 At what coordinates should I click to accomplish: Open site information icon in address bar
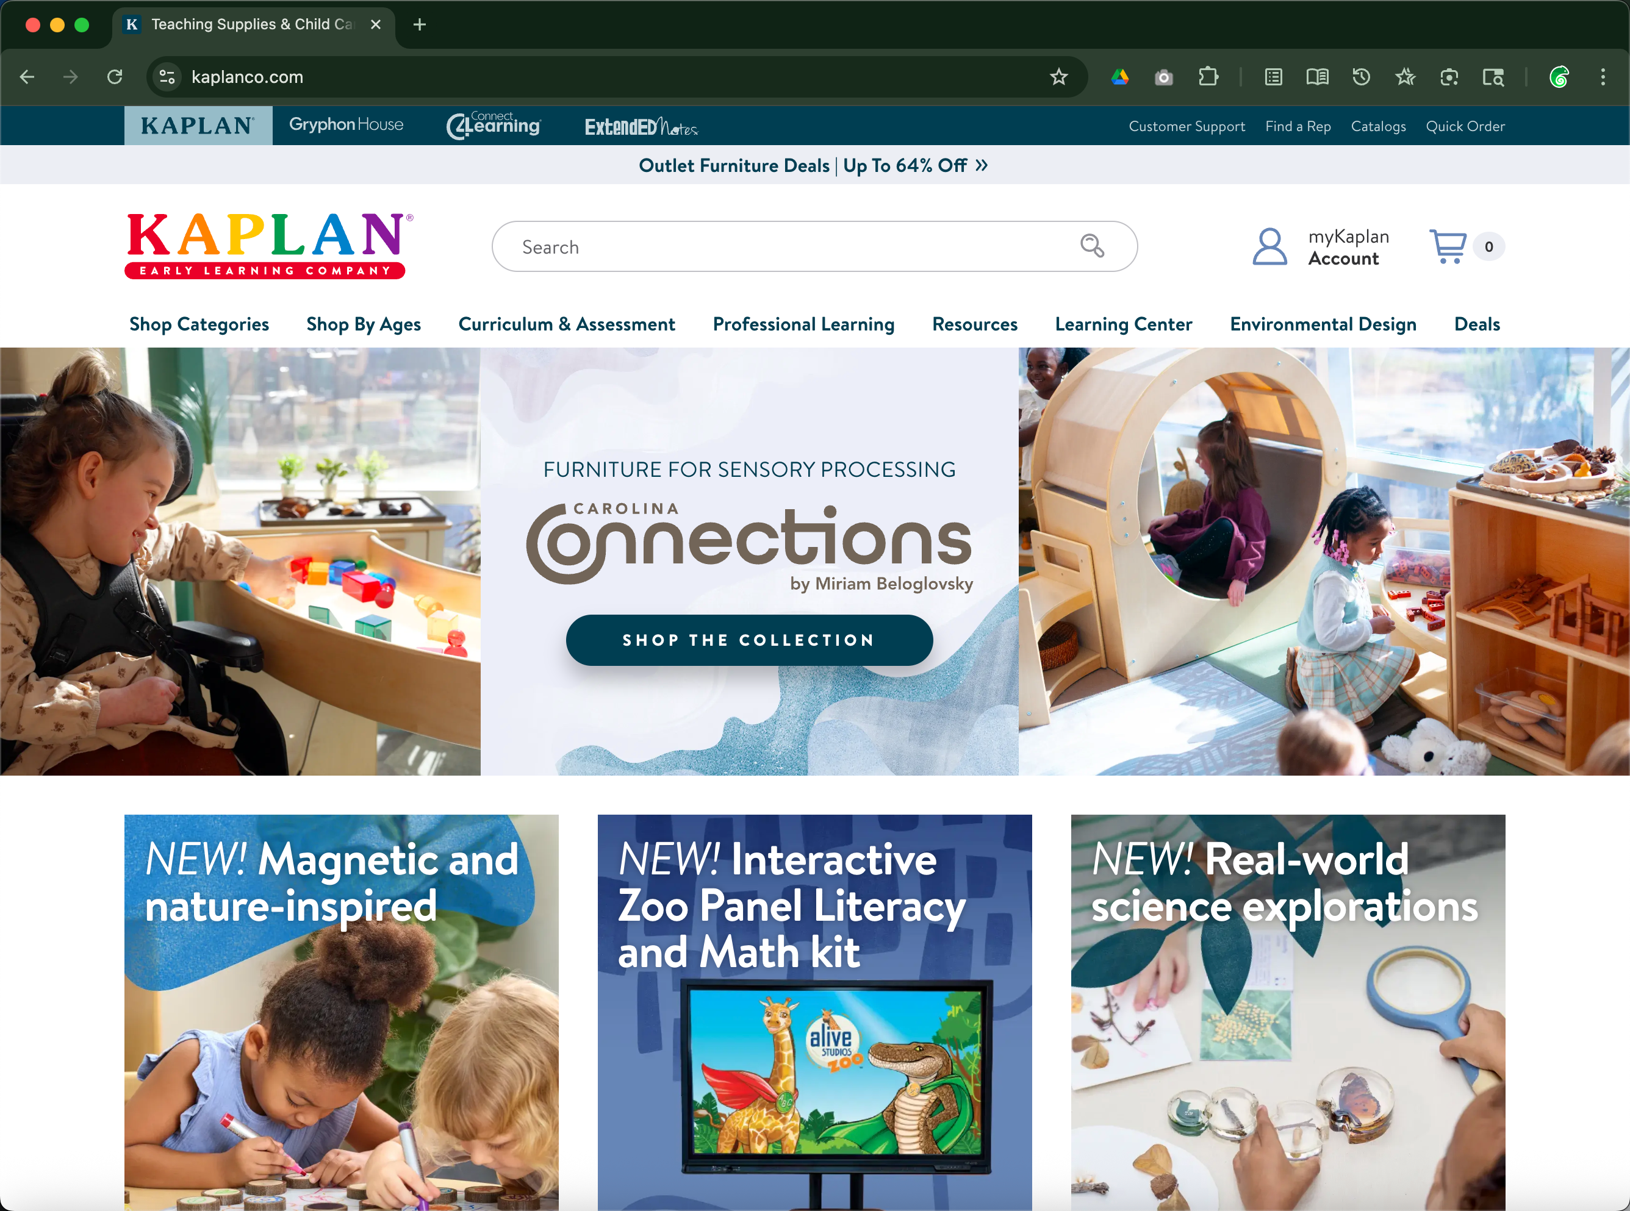[x=167, y=77]
